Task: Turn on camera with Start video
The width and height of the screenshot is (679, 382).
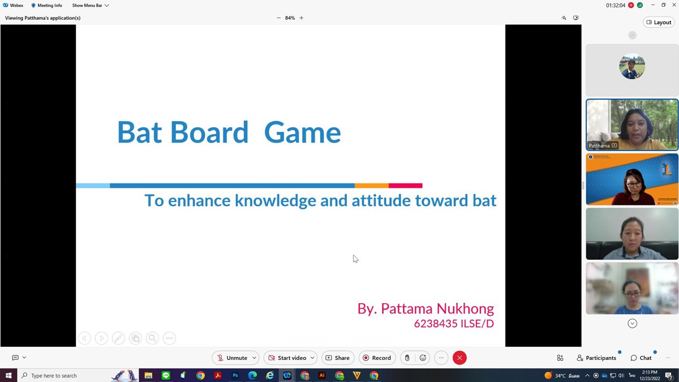Action: 287,358
